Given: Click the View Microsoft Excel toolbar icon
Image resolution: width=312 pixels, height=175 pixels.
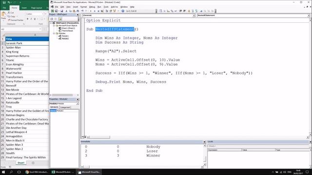Looking at the screenshot, I should point(53,11).
